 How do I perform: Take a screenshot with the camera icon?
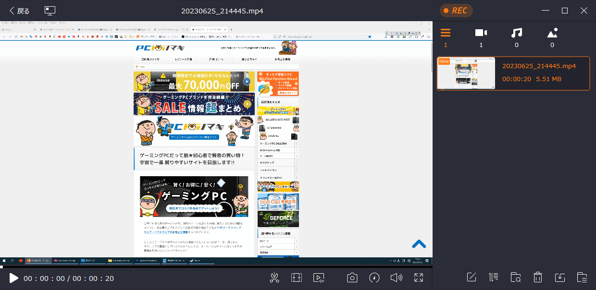point(352,278)
